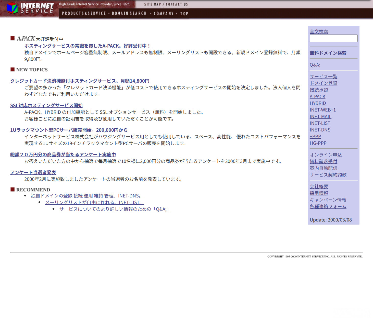The width and height of the screenshot is (373, 321).
Task: Open the 総額20万円分の商品券 アンケート link
Action: coord(63,154)
